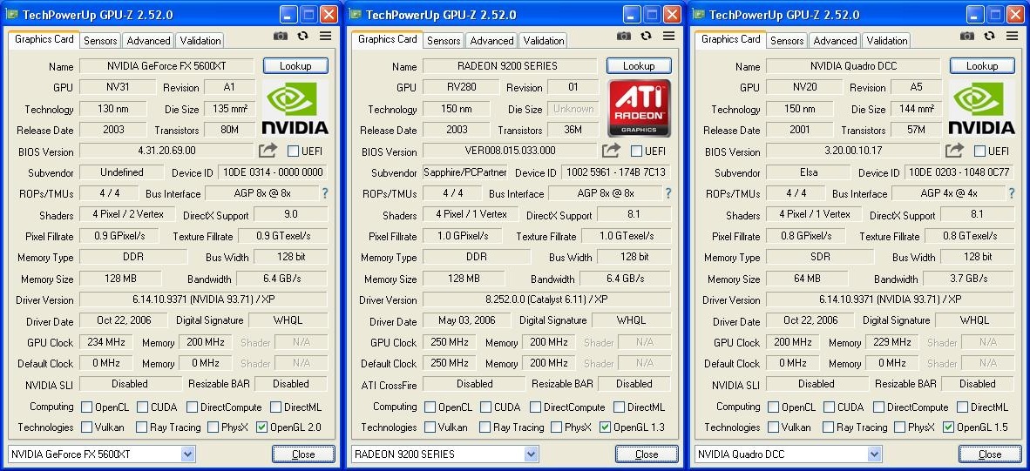Refresh data in the GeForce FX 5600XT window
Image resolution: width=1030 pixels, height=471 pixels.
pyautogui.click(x=303, y=36)
